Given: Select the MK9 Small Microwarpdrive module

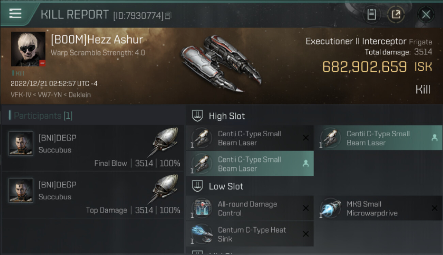Looking at the screenshot, I should click(x=378, y=208).
